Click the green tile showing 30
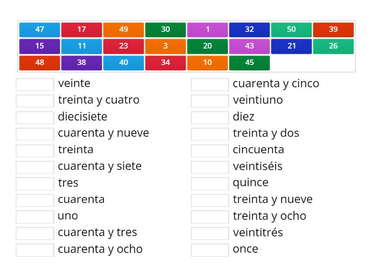Image resolution: width=373 pixels, height=280 pixels. point(165,29)
